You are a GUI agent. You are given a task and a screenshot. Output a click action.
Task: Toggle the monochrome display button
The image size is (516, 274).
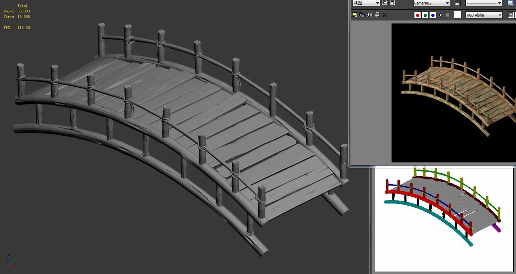point(448,15)
